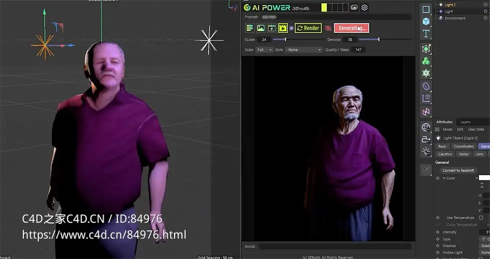Click the Quality / Steps value field
Viewport: 490px width, 259px height.
[x=359, y=50]
